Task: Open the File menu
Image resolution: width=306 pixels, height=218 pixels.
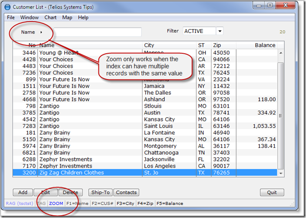Action: pos(10,18)
